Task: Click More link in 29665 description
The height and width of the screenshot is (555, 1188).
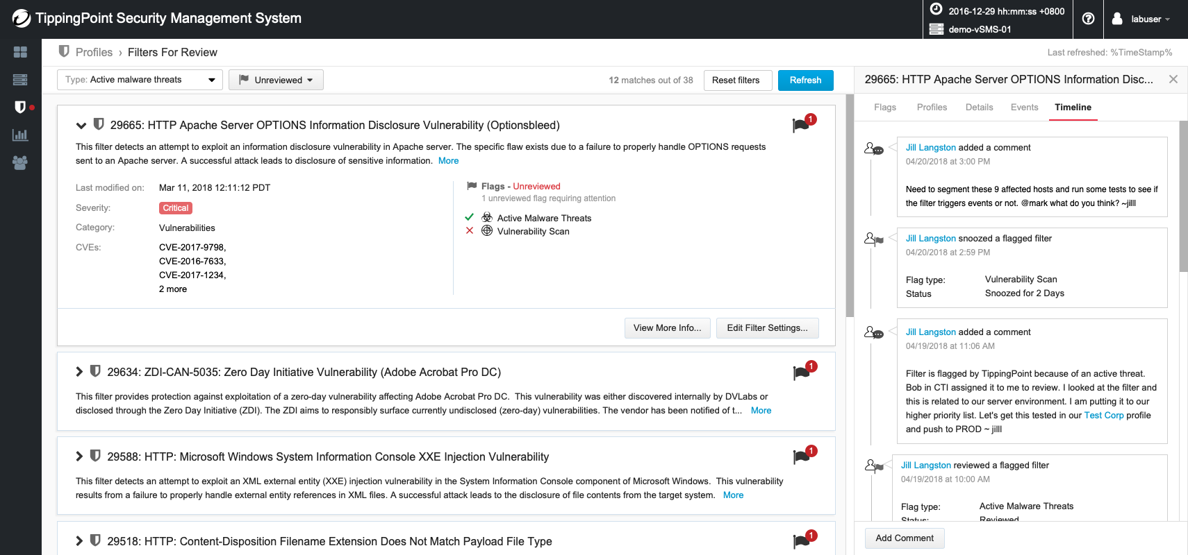Action: click(448, 161)
